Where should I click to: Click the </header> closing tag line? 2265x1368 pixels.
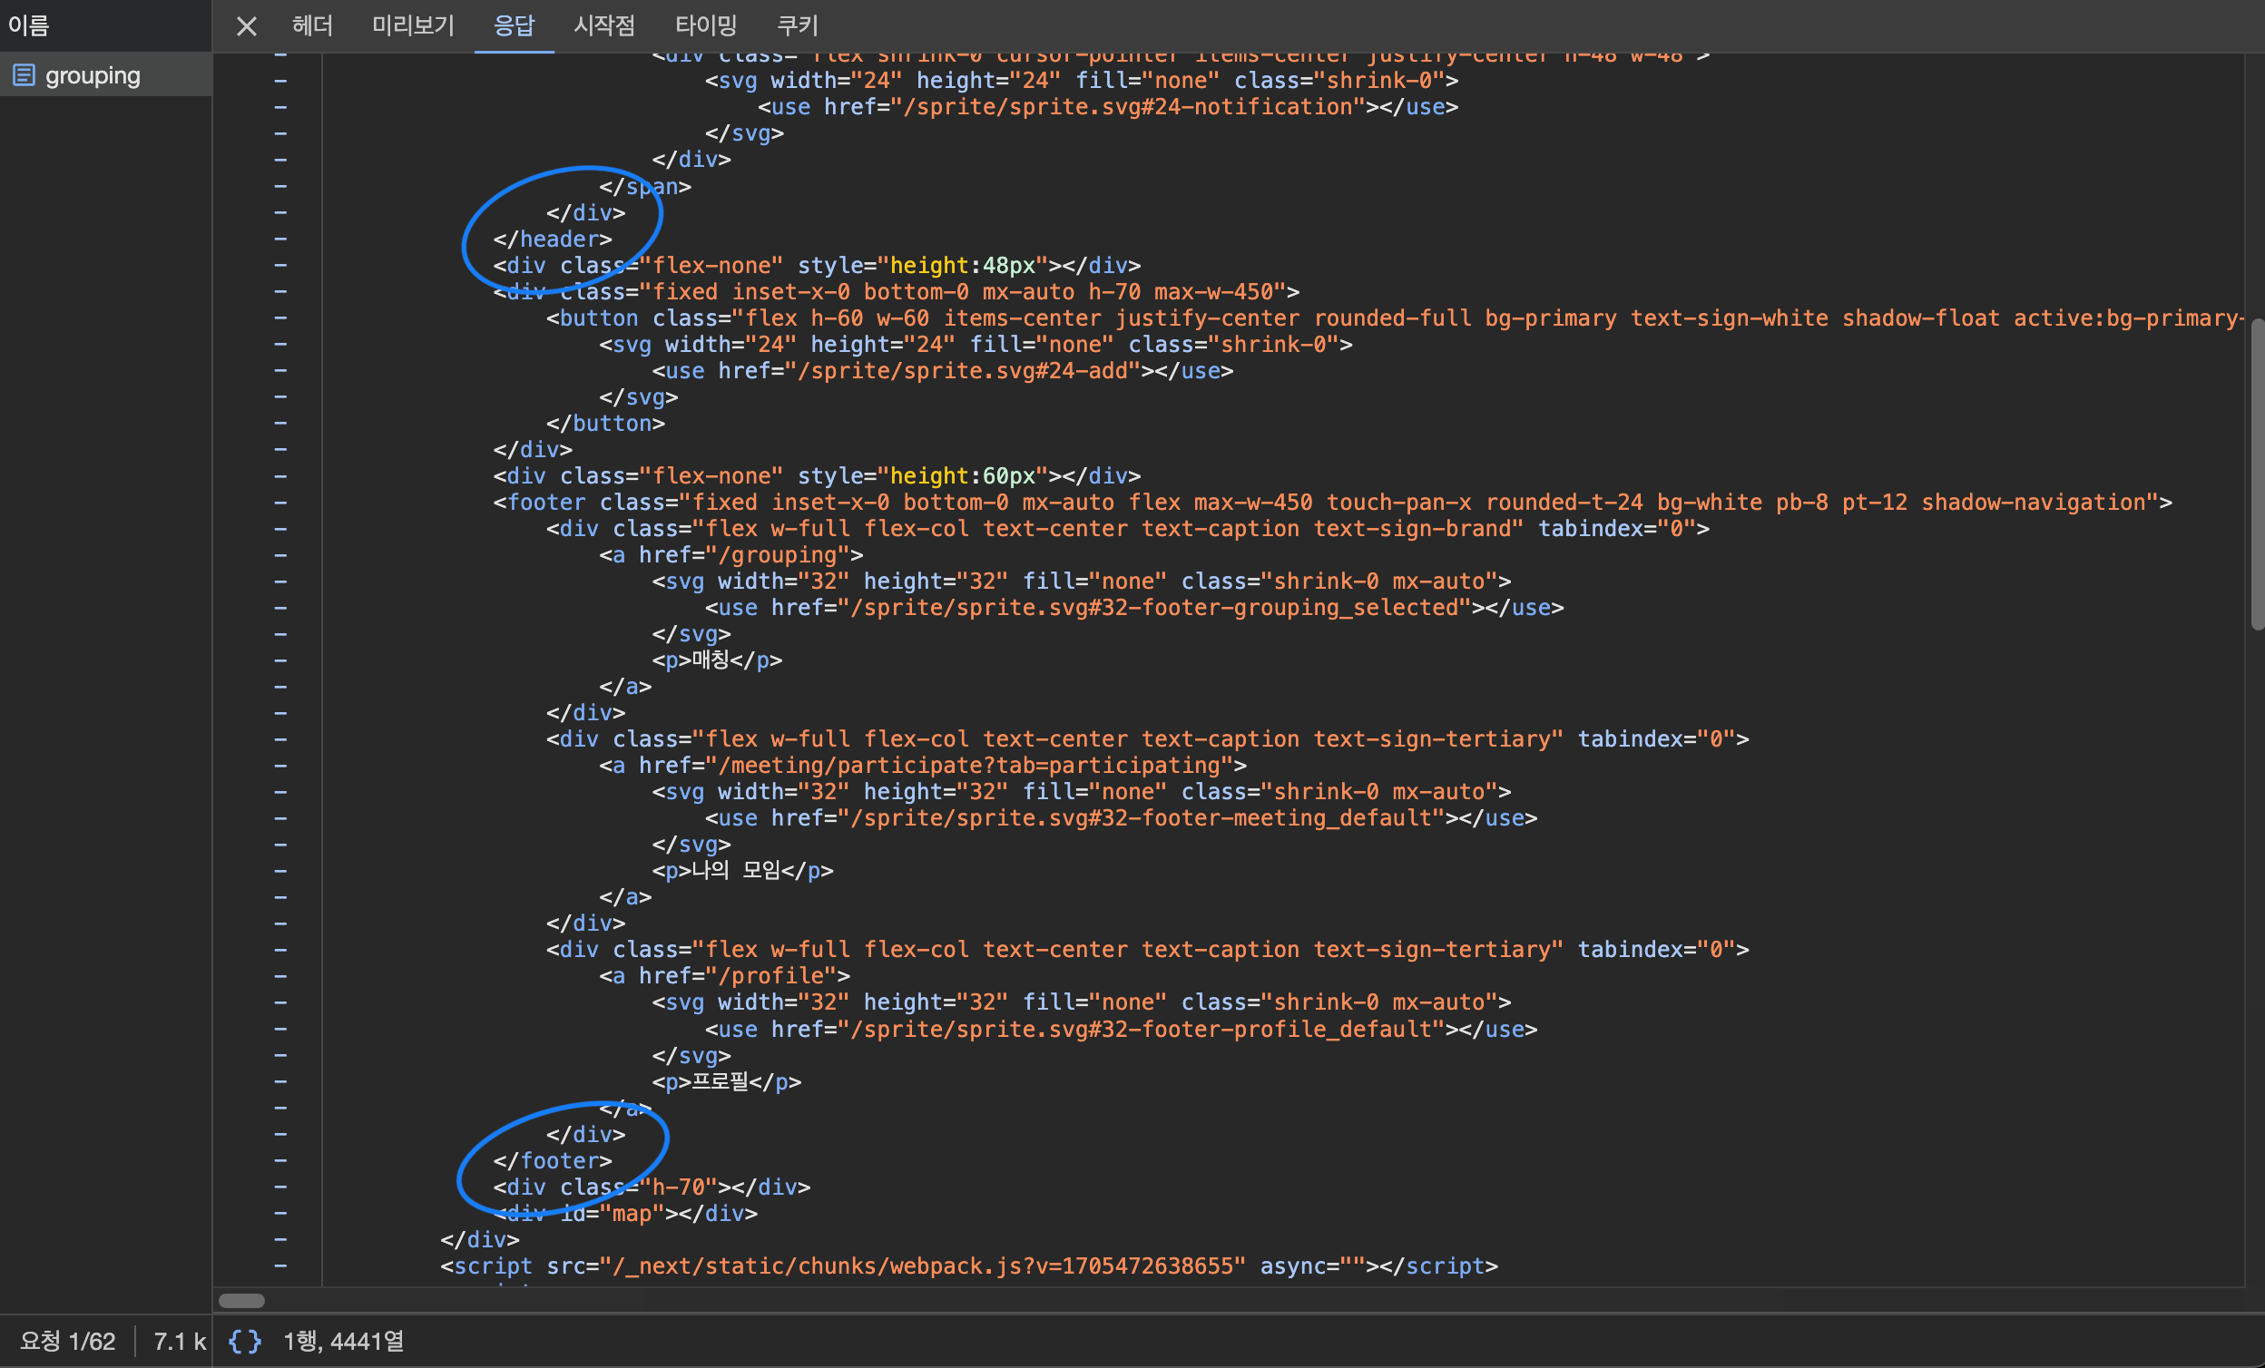[x=553, y=239]
